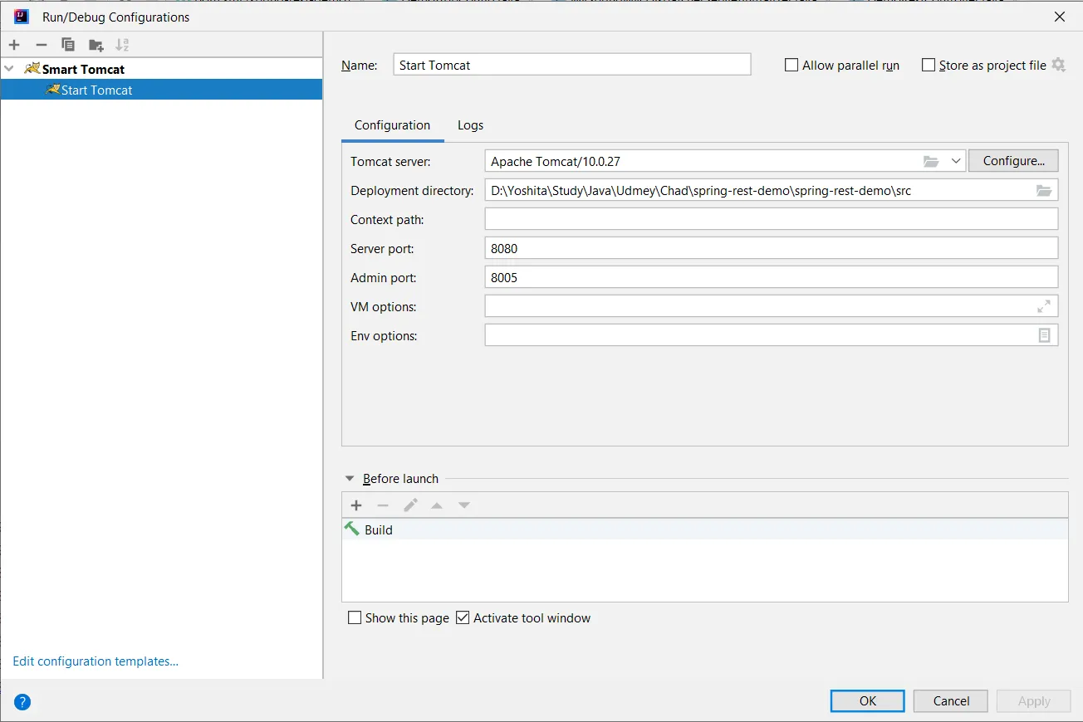Switch to the Logs tab
1083x722 pixels.
[470, 125]
